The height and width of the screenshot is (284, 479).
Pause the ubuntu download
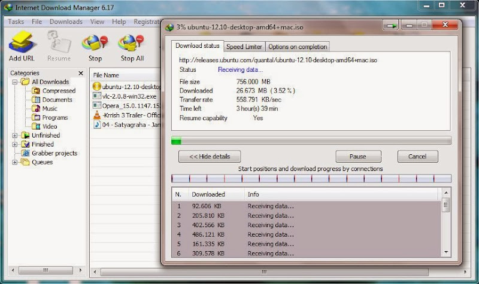point(358,157)
